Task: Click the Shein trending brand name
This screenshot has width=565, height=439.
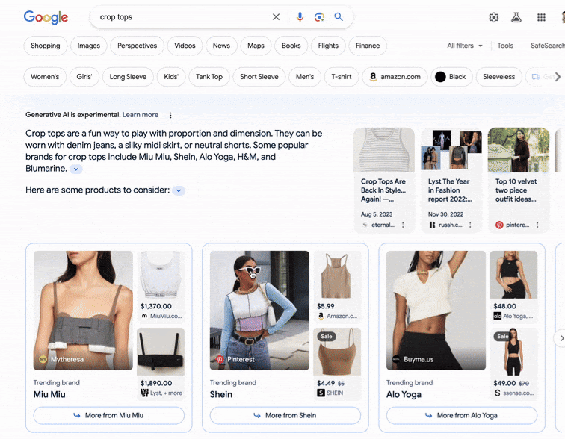Action: [221, 394]
